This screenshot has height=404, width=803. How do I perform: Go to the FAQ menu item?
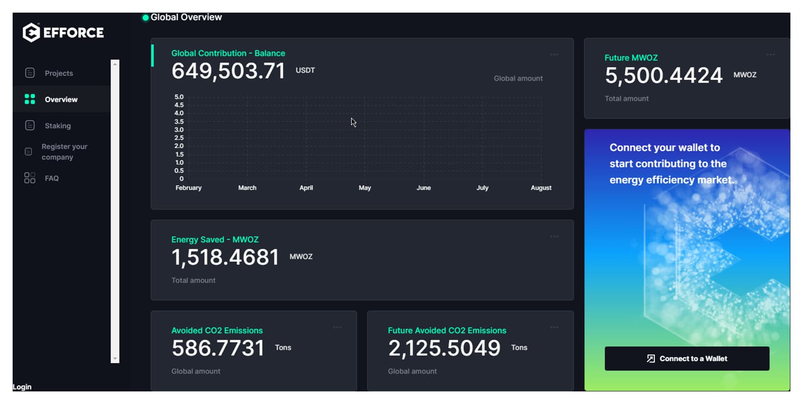(52, 178)
